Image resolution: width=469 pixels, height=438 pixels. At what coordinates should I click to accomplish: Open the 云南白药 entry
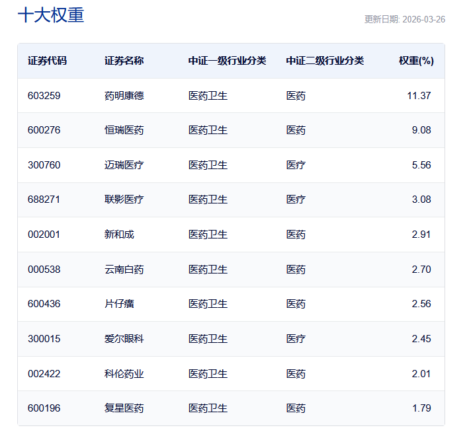pos(124,270)
